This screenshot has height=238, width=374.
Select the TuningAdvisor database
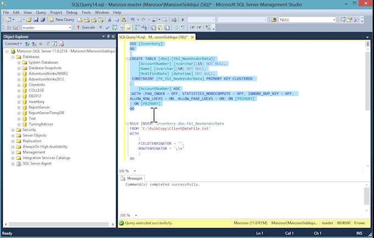point(41,124)
